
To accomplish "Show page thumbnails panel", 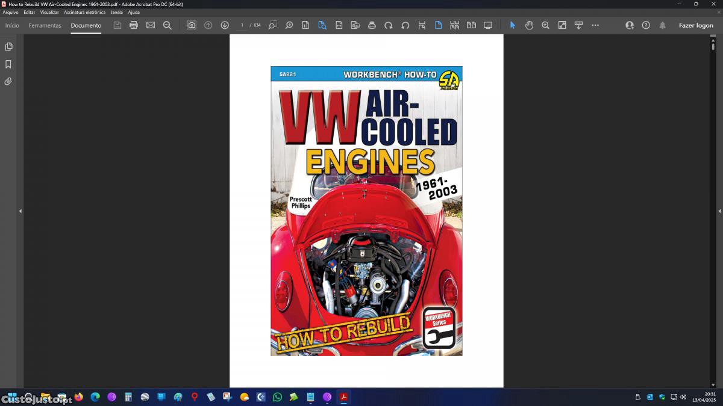I will (8, 47).
